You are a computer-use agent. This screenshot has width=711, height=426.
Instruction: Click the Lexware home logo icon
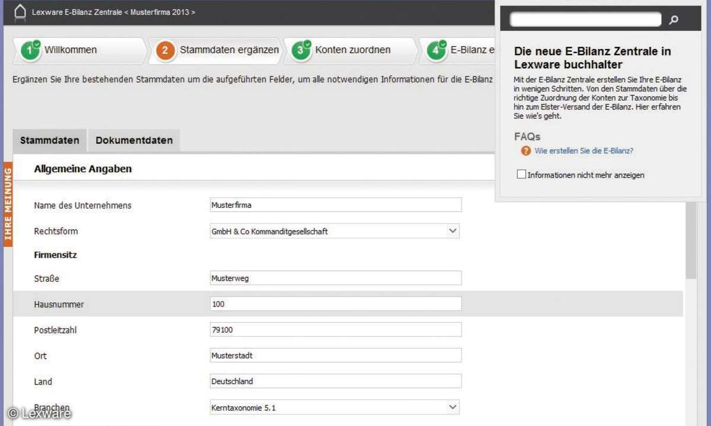click(x=20, y=12)
